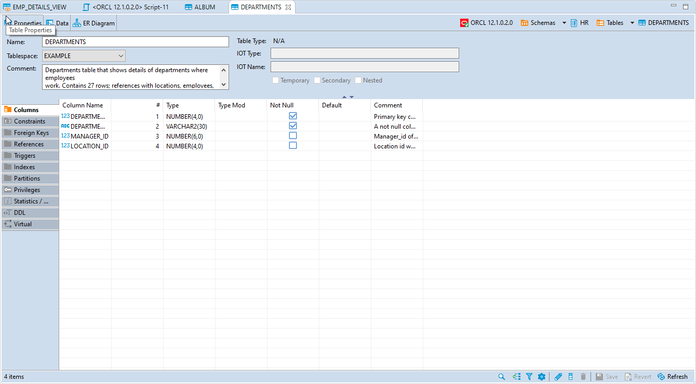Open the filter icon on the status bar
This screenshot has height=384, width=696.
(x=529, y=376)
